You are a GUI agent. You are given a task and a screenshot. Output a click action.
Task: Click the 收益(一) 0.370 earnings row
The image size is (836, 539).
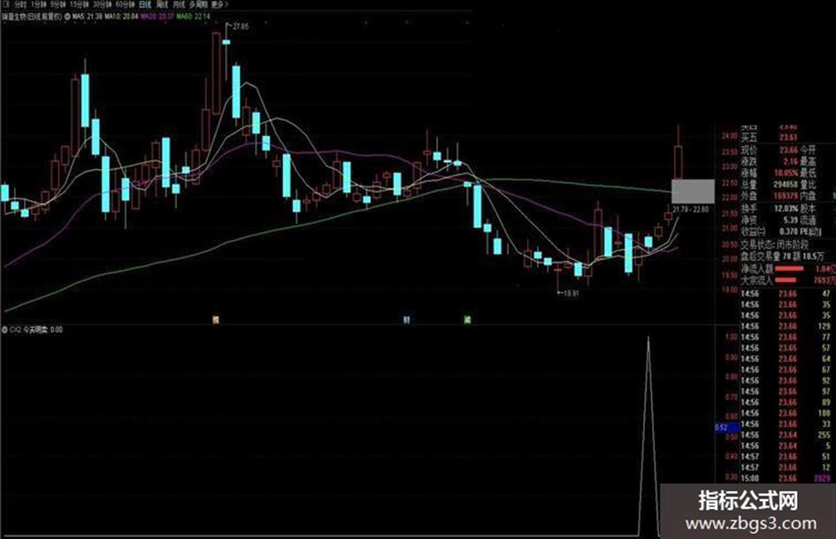point(770,232)
